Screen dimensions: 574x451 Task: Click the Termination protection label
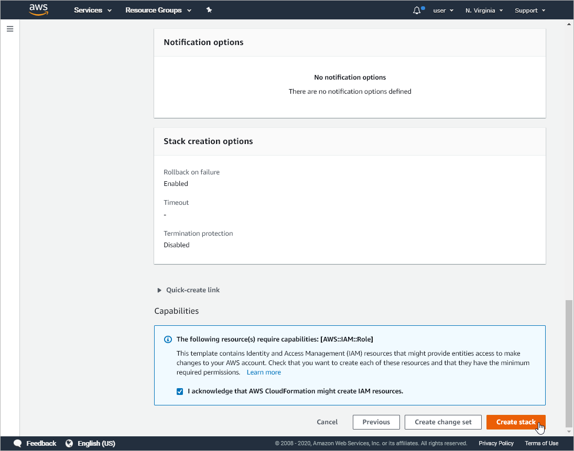click(x=198, y=234)
